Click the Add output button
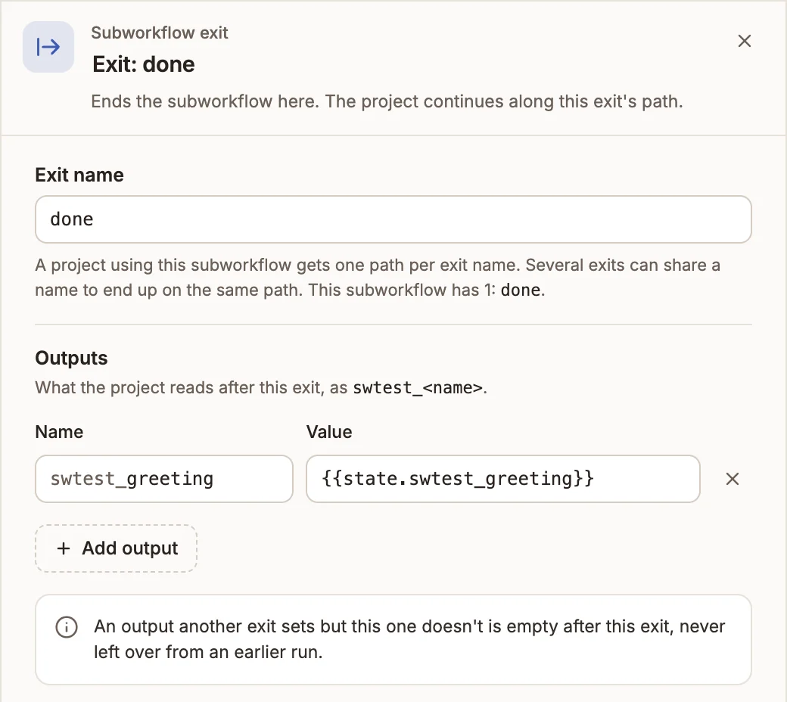This screenshot has height=702, width=787. click(116, 548)
